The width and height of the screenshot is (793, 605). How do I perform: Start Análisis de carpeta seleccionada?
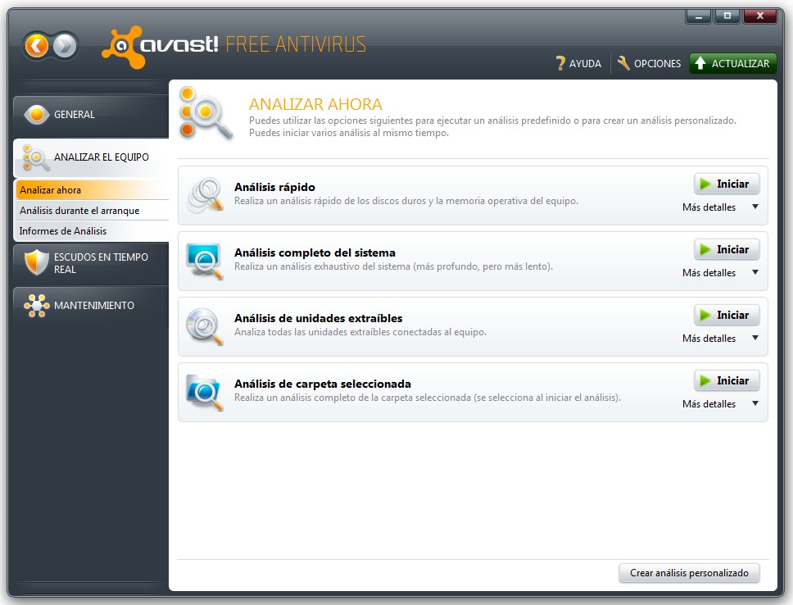(x=727, y=380)
